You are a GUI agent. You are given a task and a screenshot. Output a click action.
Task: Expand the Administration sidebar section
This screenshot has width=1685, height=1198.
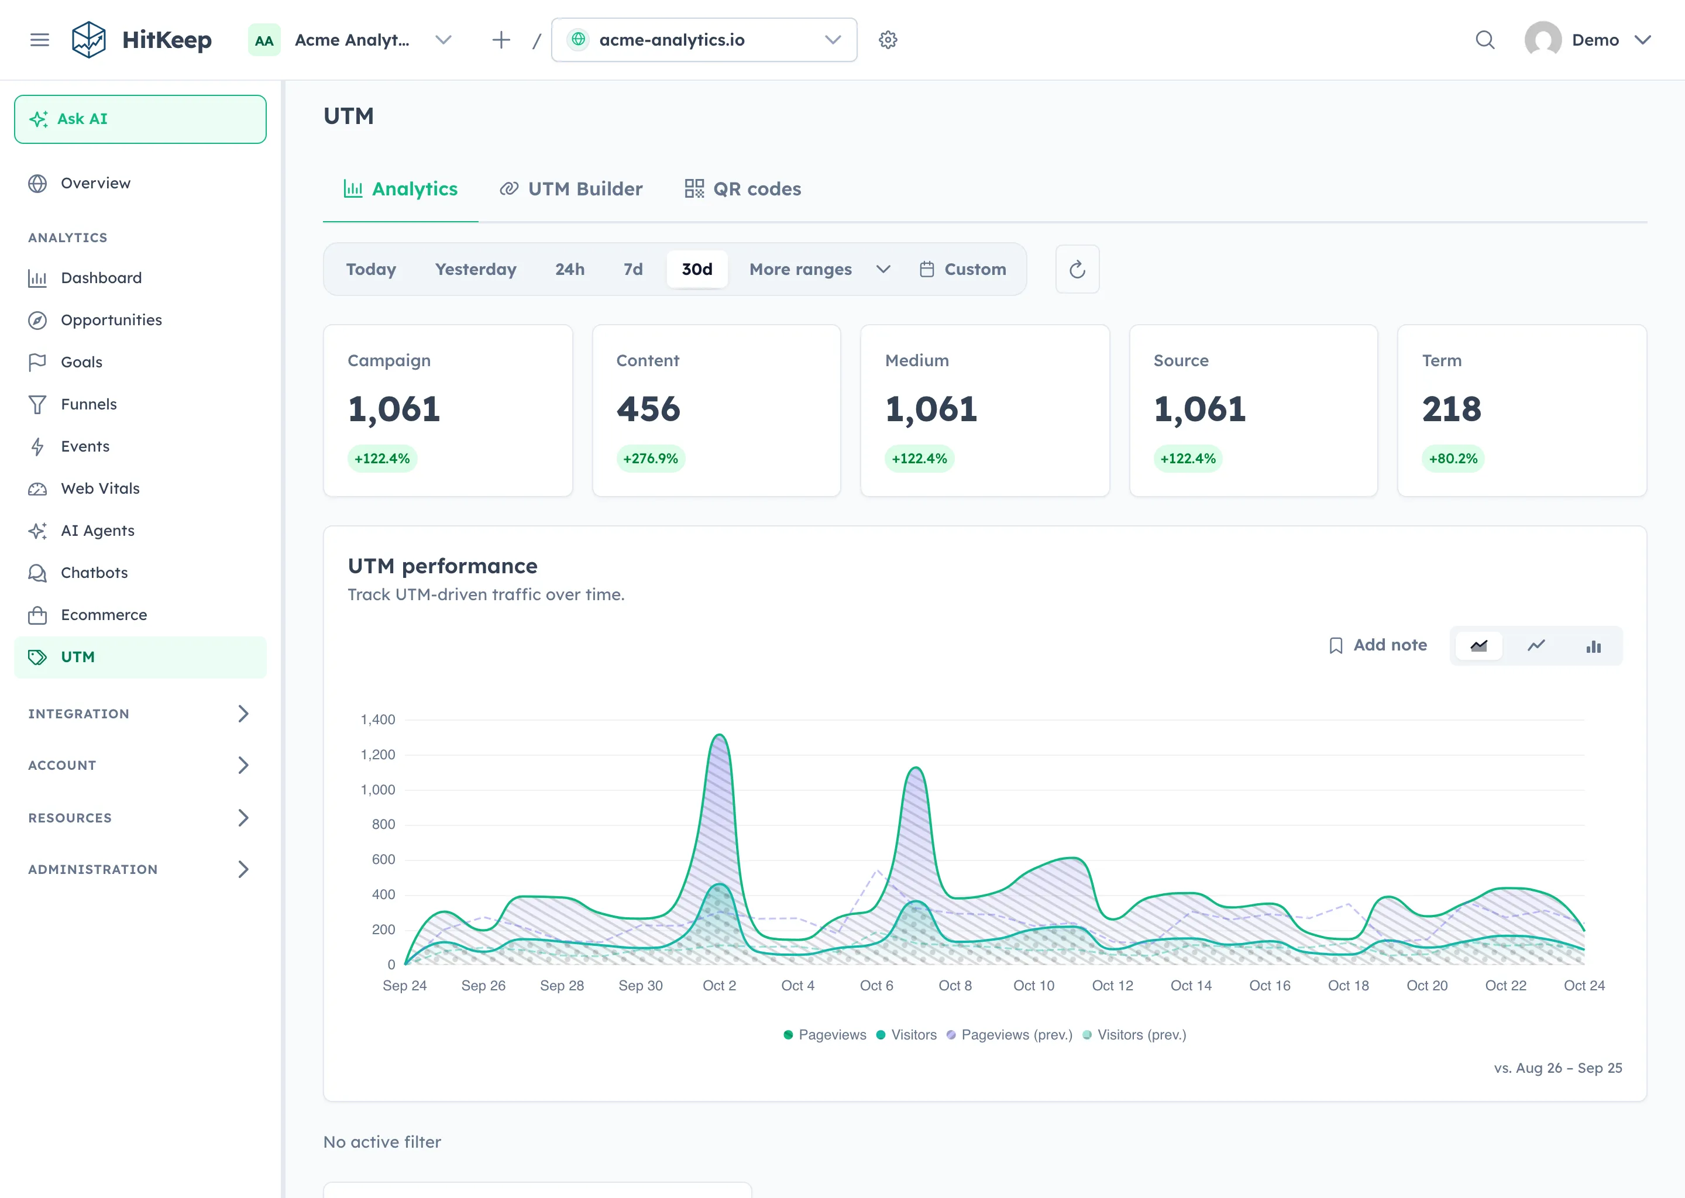tap(140, 869)
